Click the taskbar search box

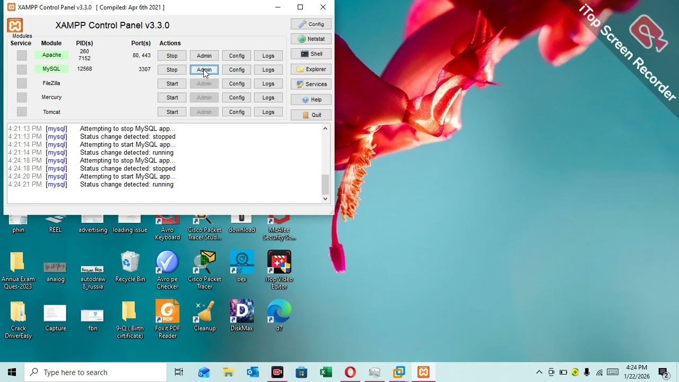95,372
